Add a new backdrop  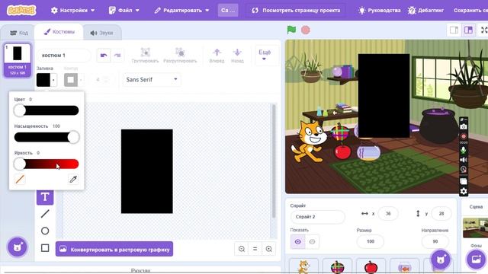[476, 259]
